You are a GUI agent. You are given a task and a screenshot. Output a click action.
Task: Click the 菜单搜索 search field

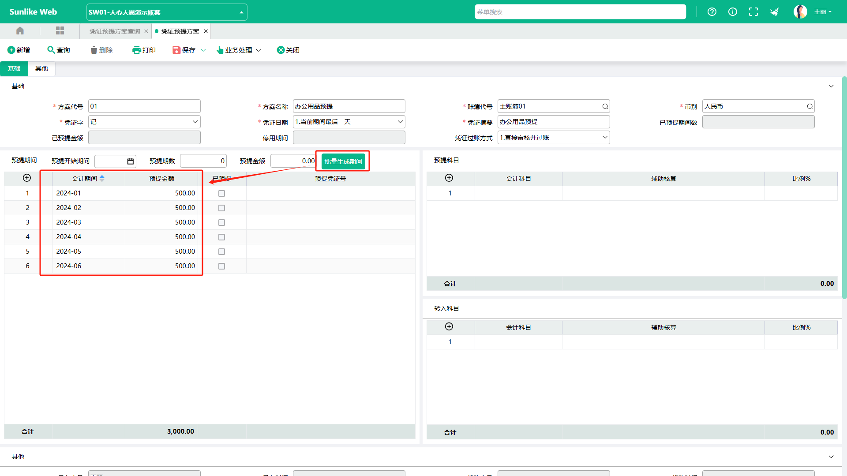(580, 12)
